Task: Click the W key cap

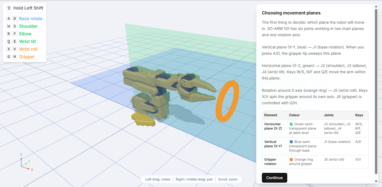Action: pyautogui.click(x=9, y=26)
